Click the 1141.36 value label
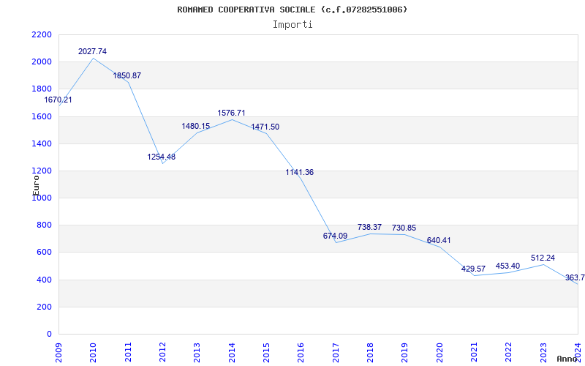This screenshot has width=585, height=366. tap(300, 172)
